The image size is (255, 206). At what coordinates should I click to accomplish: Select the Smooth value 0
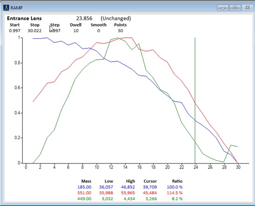pos(98,31)
